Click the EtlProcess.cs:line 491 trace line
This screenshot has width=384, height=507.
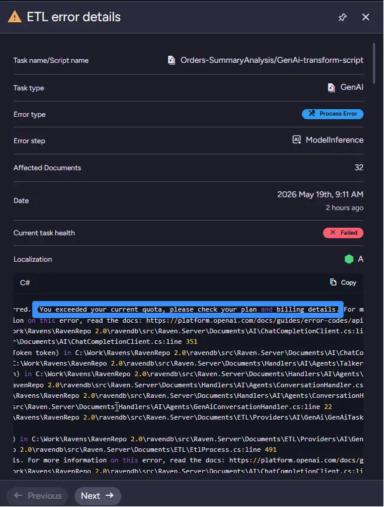[x=145, y=449]
